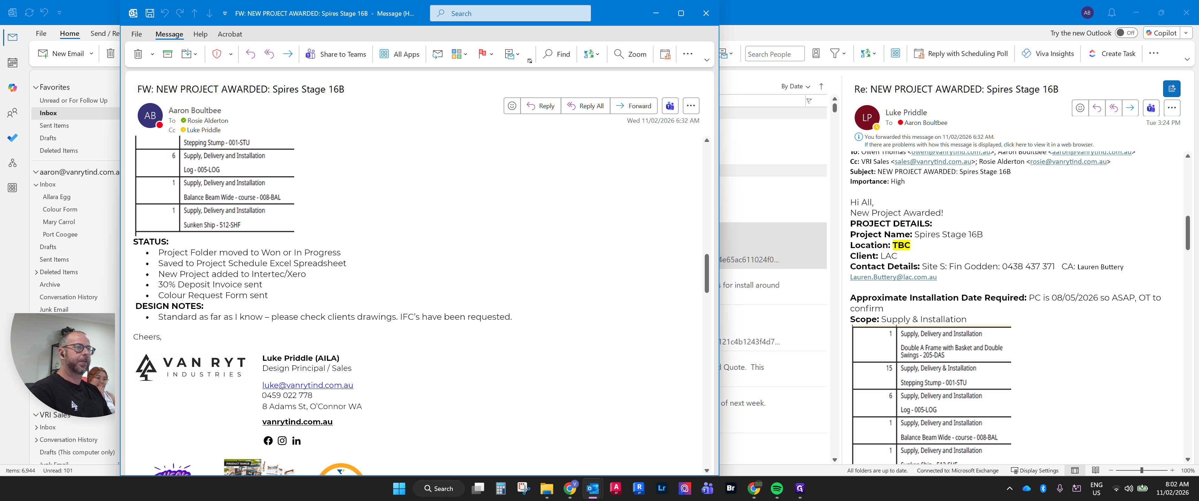
Task: Open the By Date sort dropdown
Action: [795, 86]
